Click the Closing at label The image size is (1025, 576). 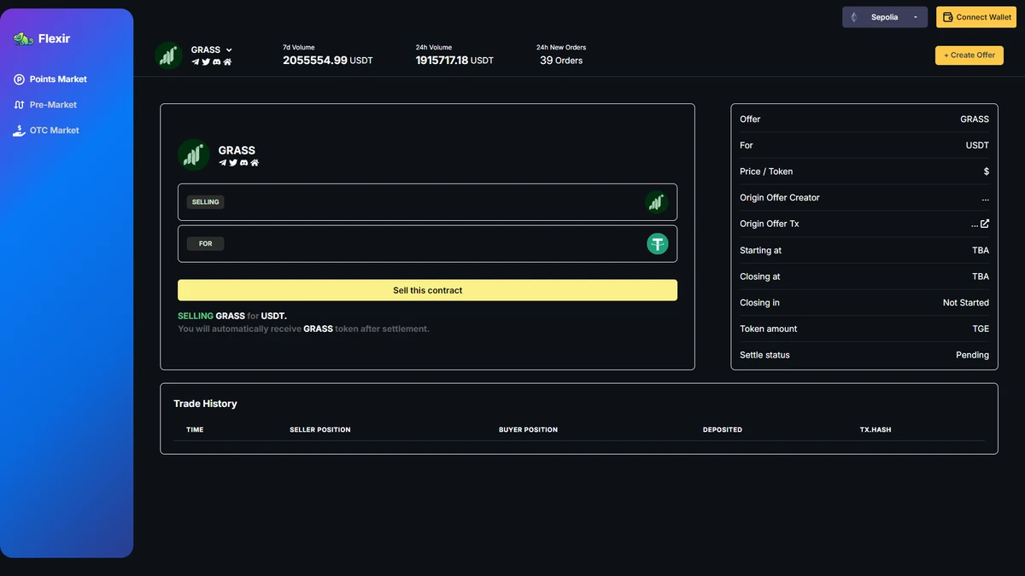pyautogui.click(x=760, y=276)
